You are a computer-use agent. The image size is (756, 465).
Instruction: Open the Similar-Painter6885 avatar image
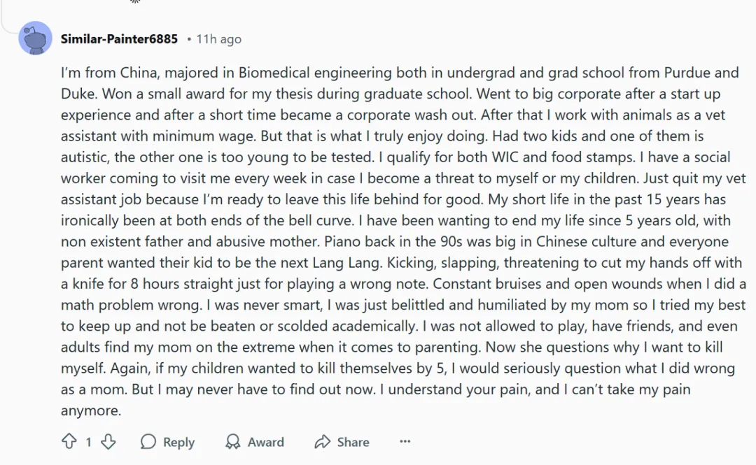(x=35, y=38)
